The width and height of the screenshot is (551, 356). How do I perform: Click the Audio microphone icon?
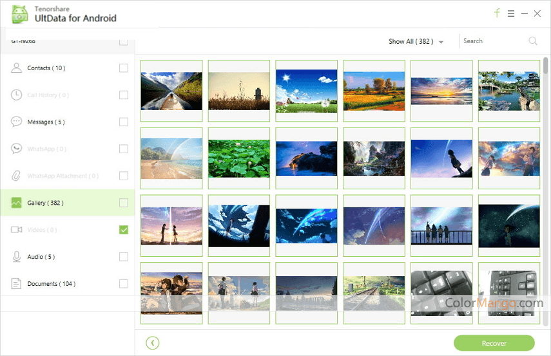coord(17,257)
